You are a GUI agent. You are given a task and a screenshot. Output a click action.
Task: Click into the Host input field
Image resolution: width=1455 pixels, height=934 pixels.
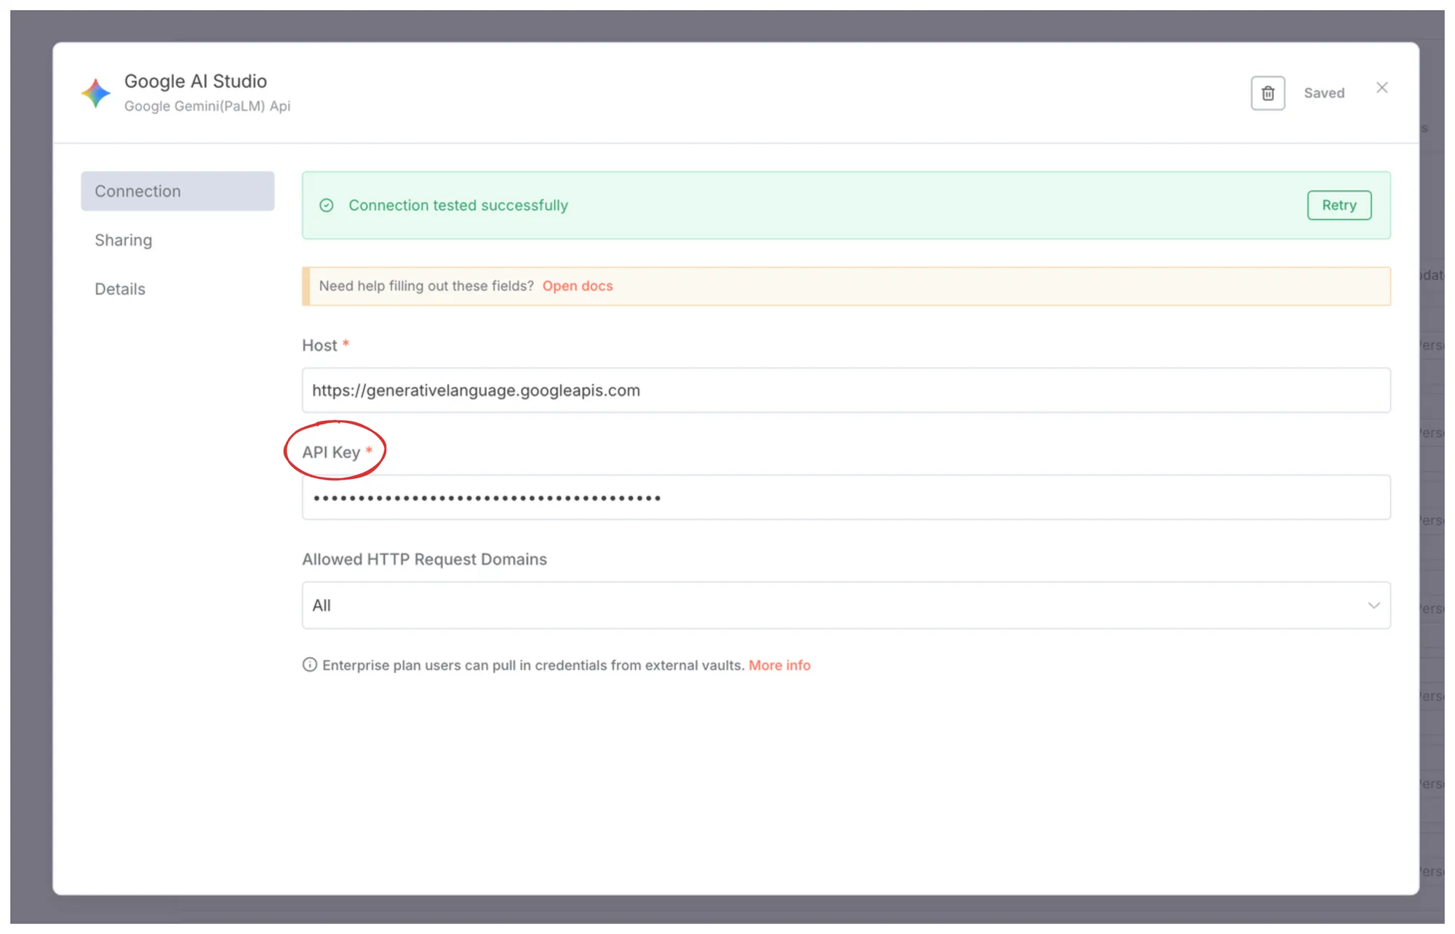pyautogui.click(x=845, y=390)
